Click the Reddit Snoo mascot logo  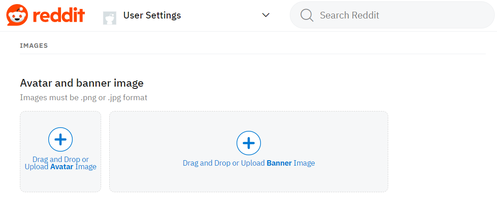[17, 15]
